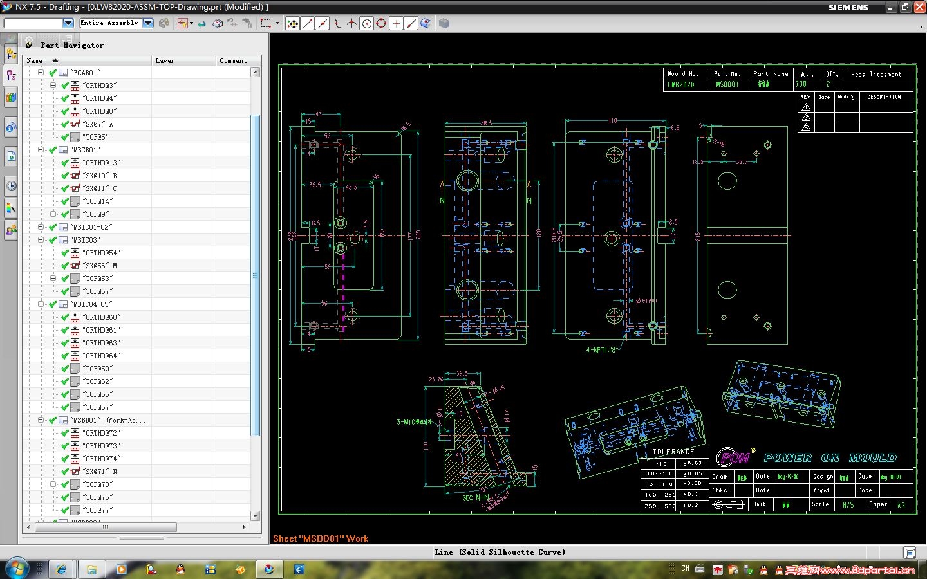The width and height of the screenshot is (927, 579).
Task: Expand the "ORTHO@3" view node
Action: (x=53, y=86)
